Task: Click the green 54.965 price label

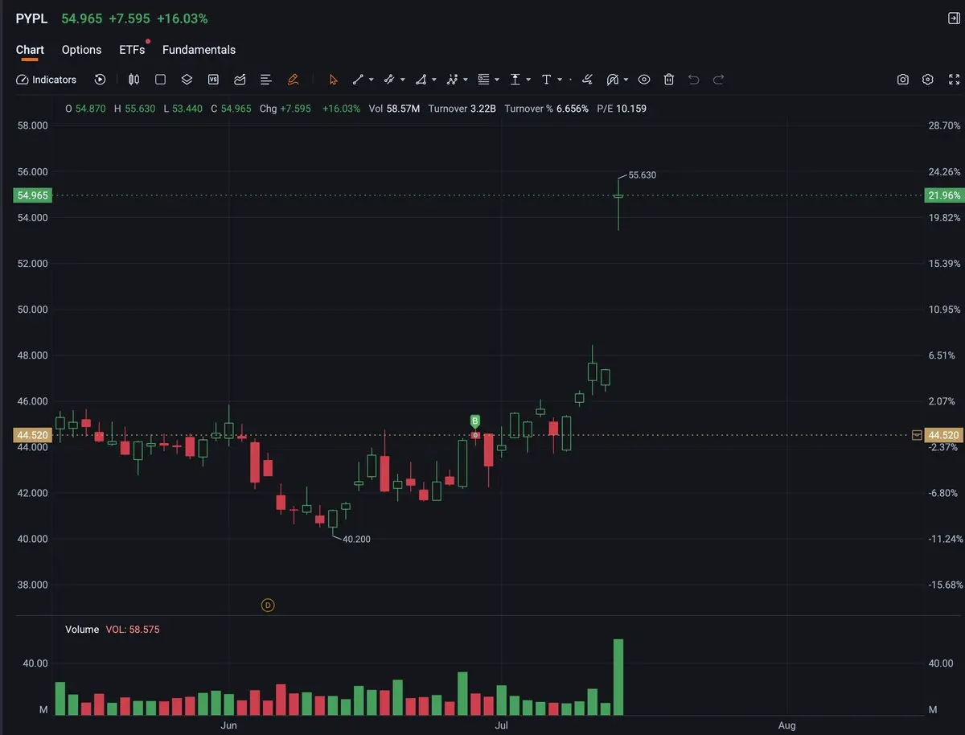Action: tap(32, 195)
